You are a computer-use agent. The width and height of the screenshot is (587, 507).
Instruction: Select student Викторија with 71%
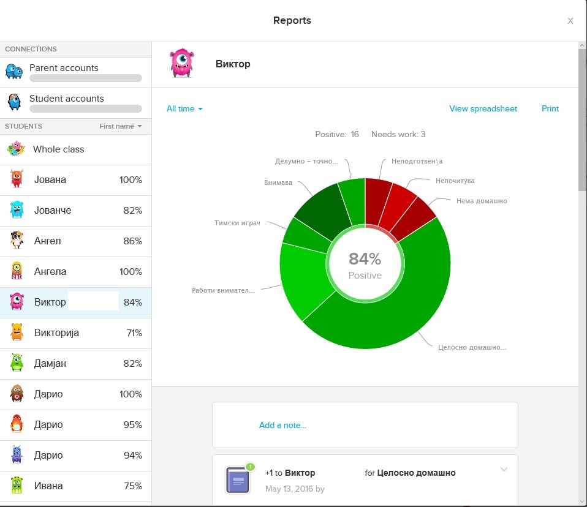click(x=75, y=333)
